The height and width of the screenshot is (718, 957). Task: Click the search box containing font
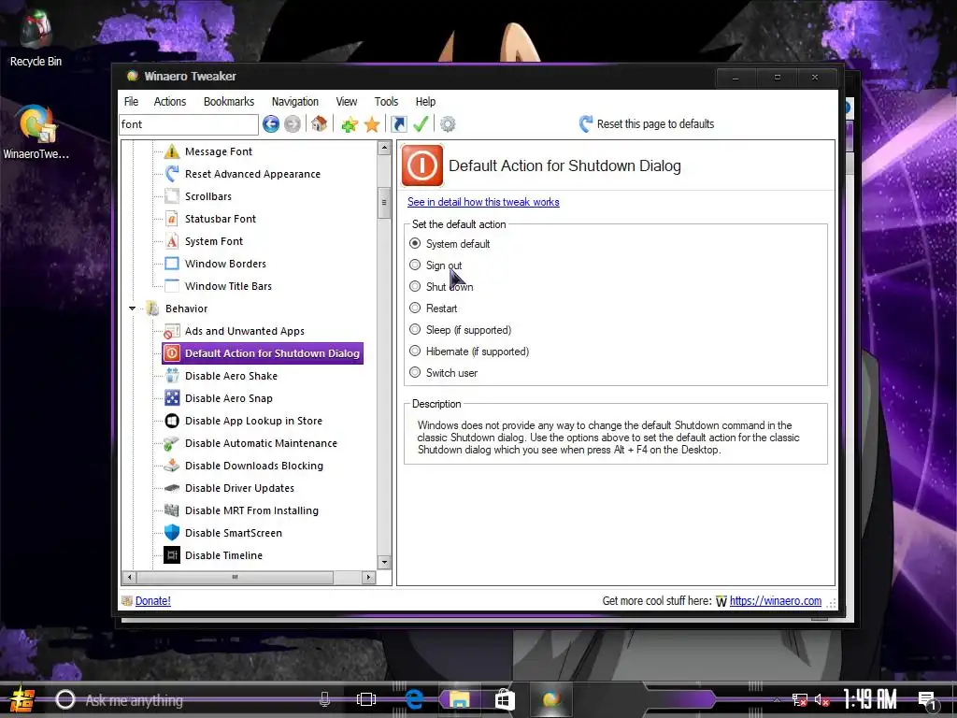(189, 124)
